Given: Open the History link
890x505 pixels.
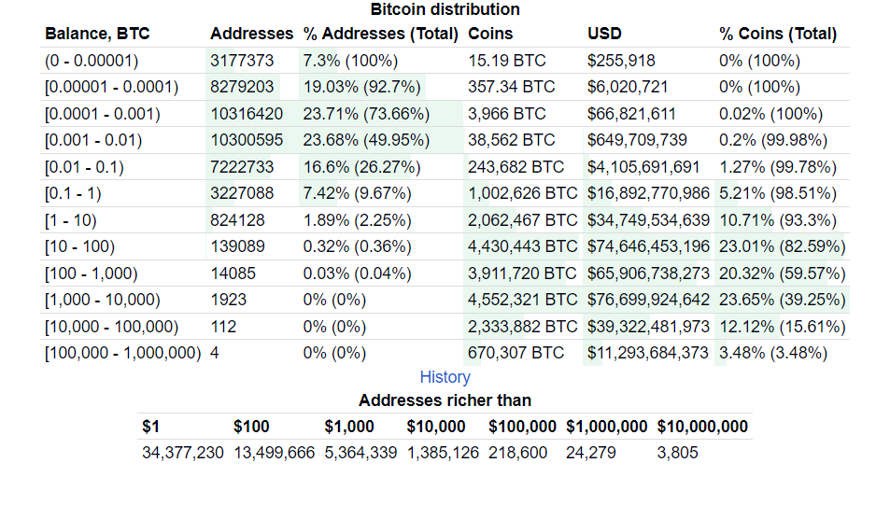Looking at the screenshot, I should 445,377.
